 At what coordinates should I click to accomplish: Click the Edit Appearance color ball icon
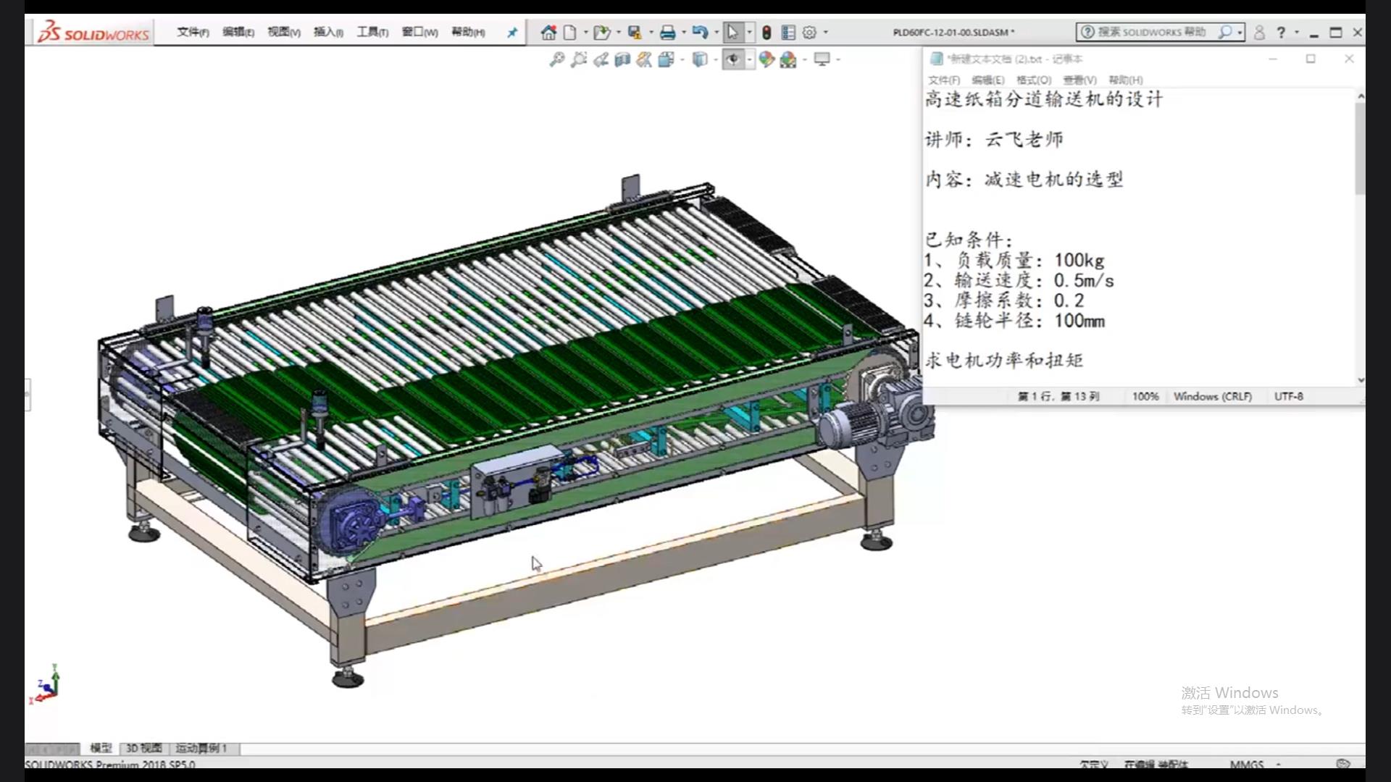coord(766,59)
